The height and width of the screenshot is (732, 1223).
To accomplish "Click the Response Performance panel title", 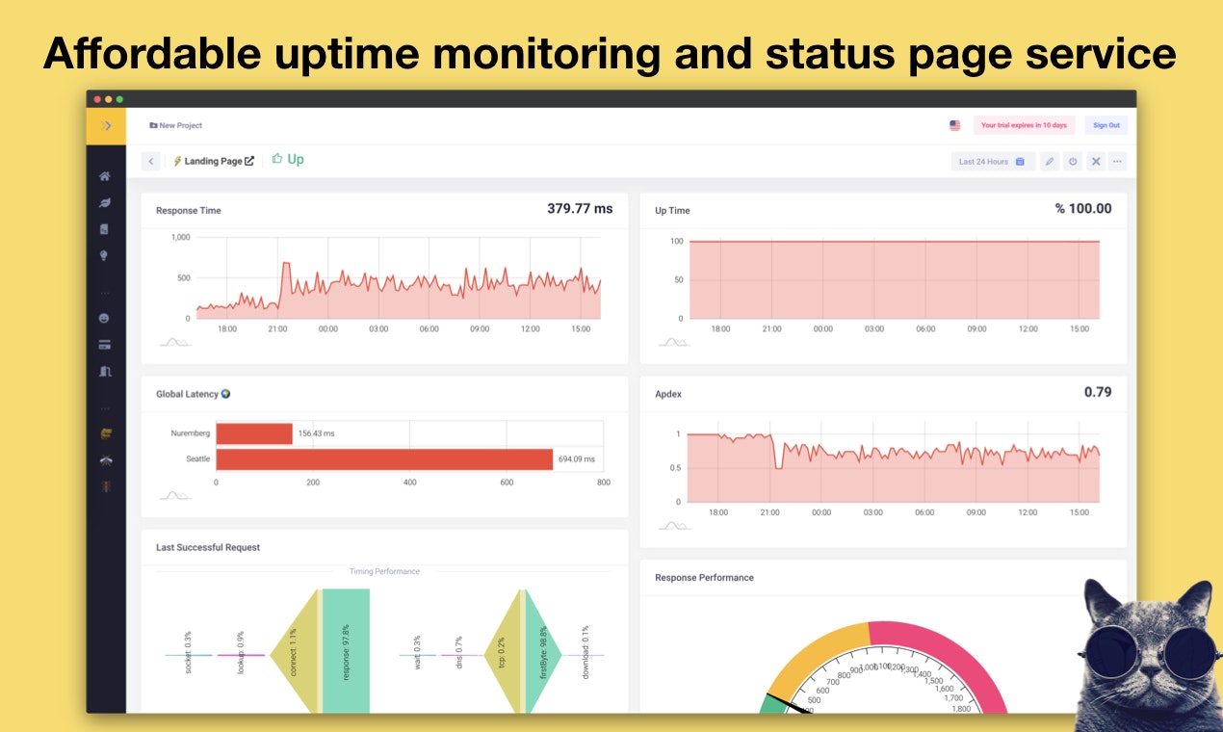I will tap(704, 578).
